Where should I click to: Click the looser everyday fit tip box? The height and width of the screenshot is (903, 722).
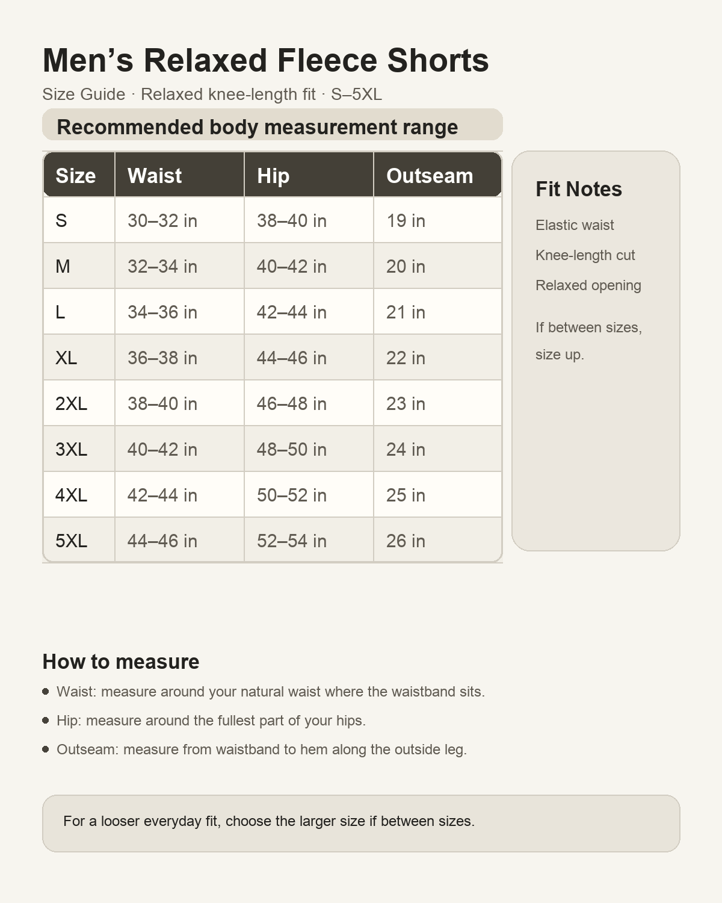pyautogui.click(x=361, y=824)
